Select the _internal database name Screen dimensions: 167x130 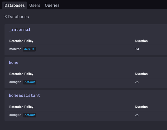tap(20, 29)
